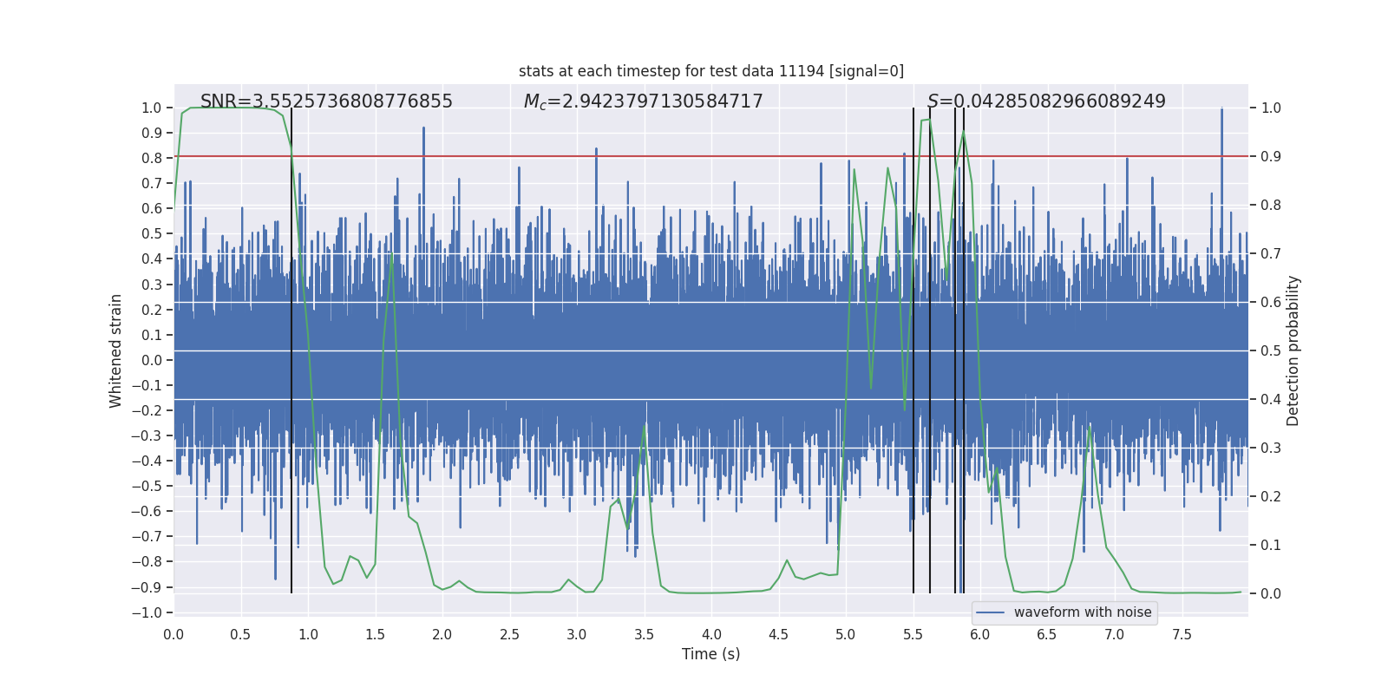Click the 6.0 tick label on the Time axis
This screenshot has width=1388, height=694.
tap(980, 634)
